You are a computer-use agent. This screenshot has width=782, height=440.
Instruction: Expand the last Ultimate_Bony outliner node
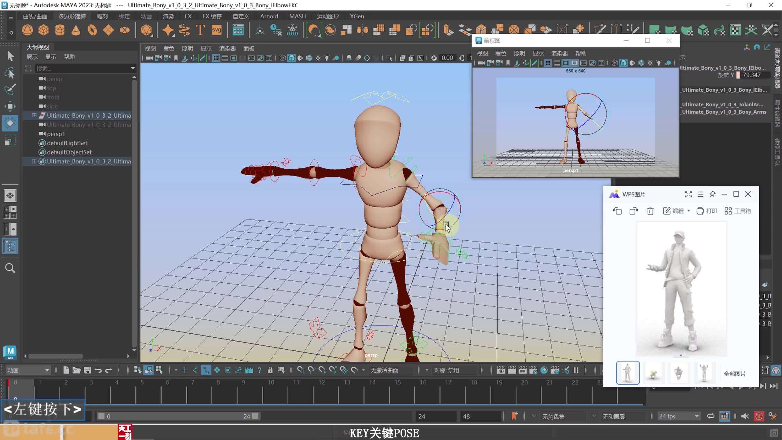(x=34, y=161)
